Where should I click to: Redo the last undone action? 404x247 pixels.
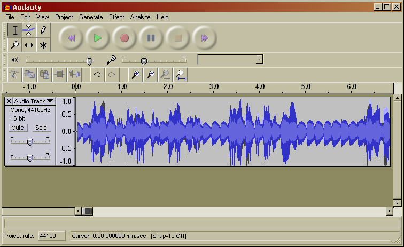[x=112, y=75]
